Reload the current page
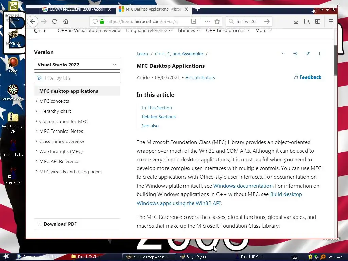348x261 pixels. (x=55, y=21)
